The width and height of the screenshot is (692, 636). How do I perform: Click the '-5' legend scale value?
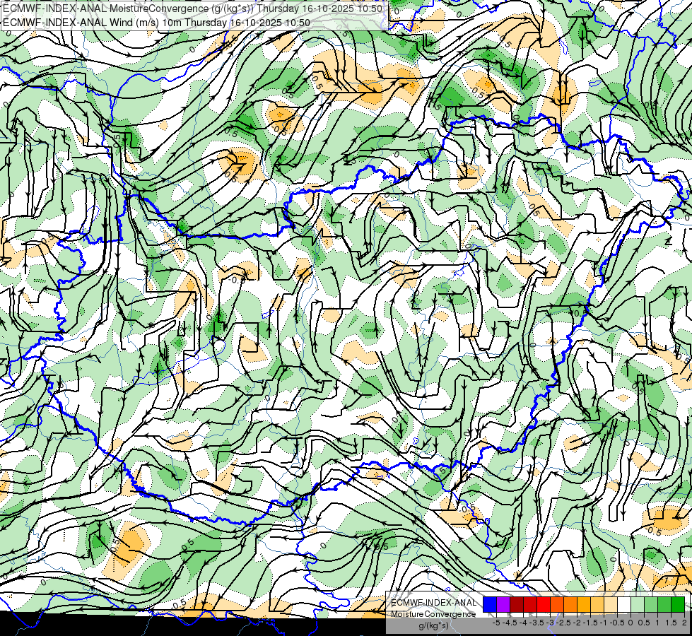(496, 623)
